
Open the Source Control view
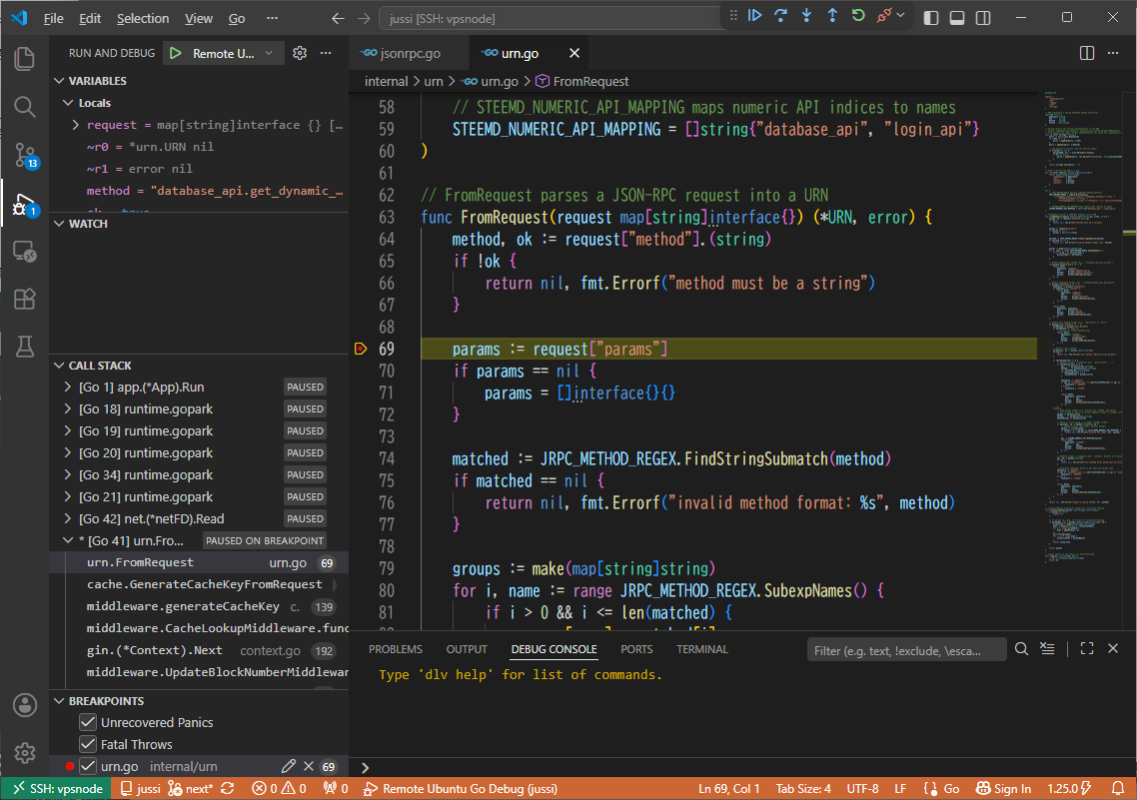[x=25, y=155]
